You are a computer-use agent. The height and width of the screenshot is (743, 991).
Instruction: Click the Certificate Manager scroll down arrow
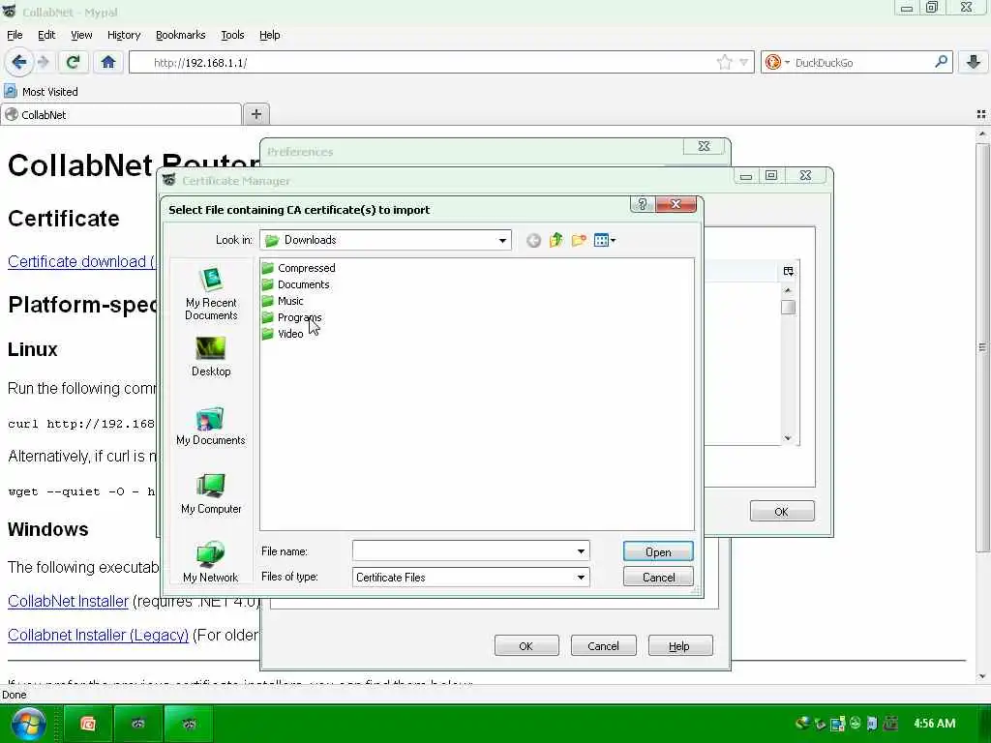point(788,438)
